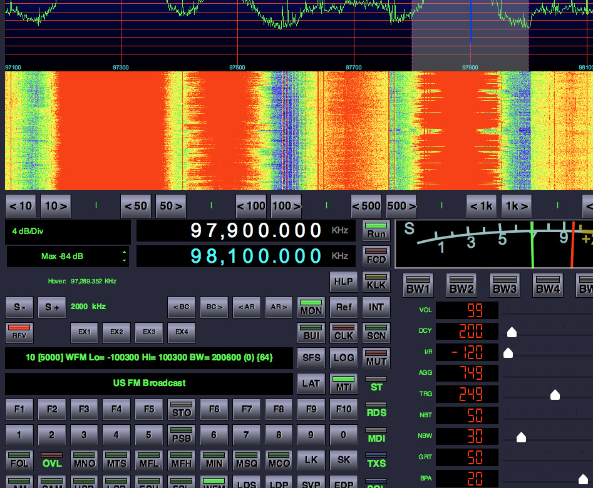Click the KLK button

pyautogui.click(x=376, y=282)
